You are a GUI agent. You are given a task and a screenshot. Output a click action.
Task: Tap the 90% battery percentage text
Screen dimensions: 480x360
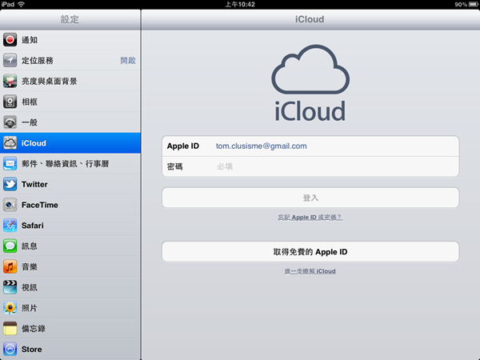coord(461,4)
